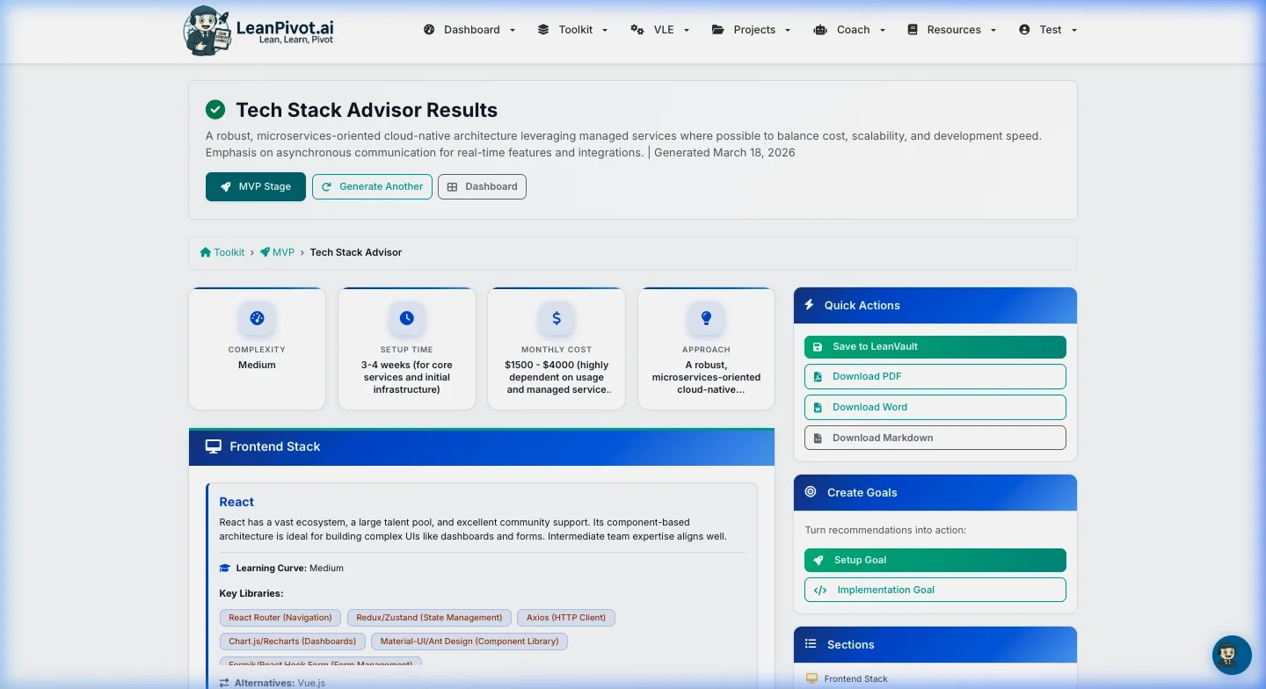Screen dimensions: 1266x689
Task: Open the Toolkit dropdown in navbar
Action: (x=573, y=30)
